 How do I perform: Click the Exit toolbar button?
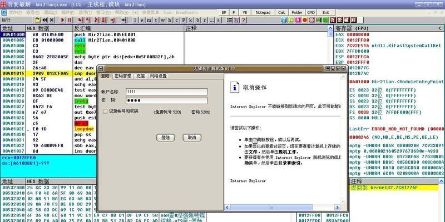[x=326, y=12]
